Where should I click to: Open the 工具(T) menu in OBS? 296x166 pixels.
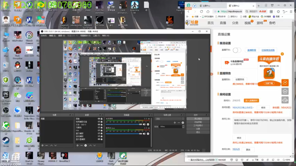(96, 35)
